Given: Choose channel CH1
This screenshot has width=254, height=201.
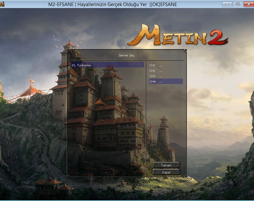Looking at the screenshot, I should (x=166, y=65).
